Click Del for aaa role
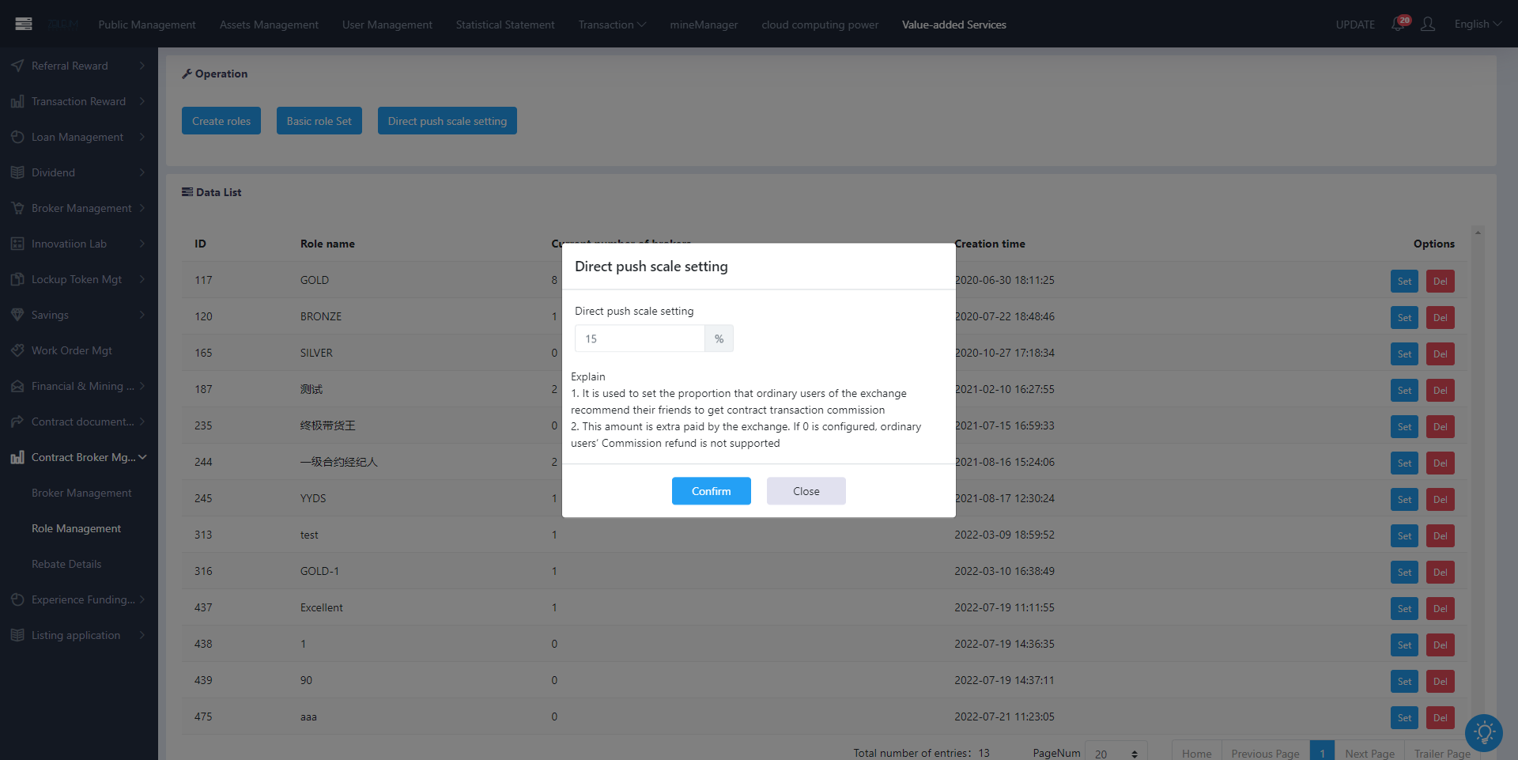The height and width of the screenshot is (760, 1518). [1441, 718]
